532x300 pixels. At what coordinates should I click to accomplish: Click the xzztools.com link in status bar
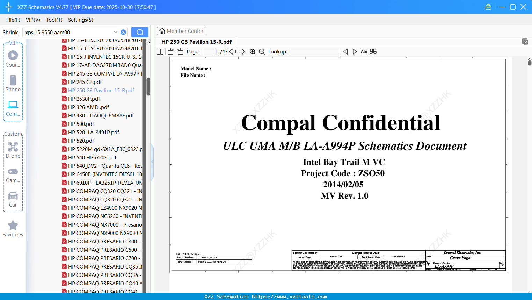click(x=289, y=297)
